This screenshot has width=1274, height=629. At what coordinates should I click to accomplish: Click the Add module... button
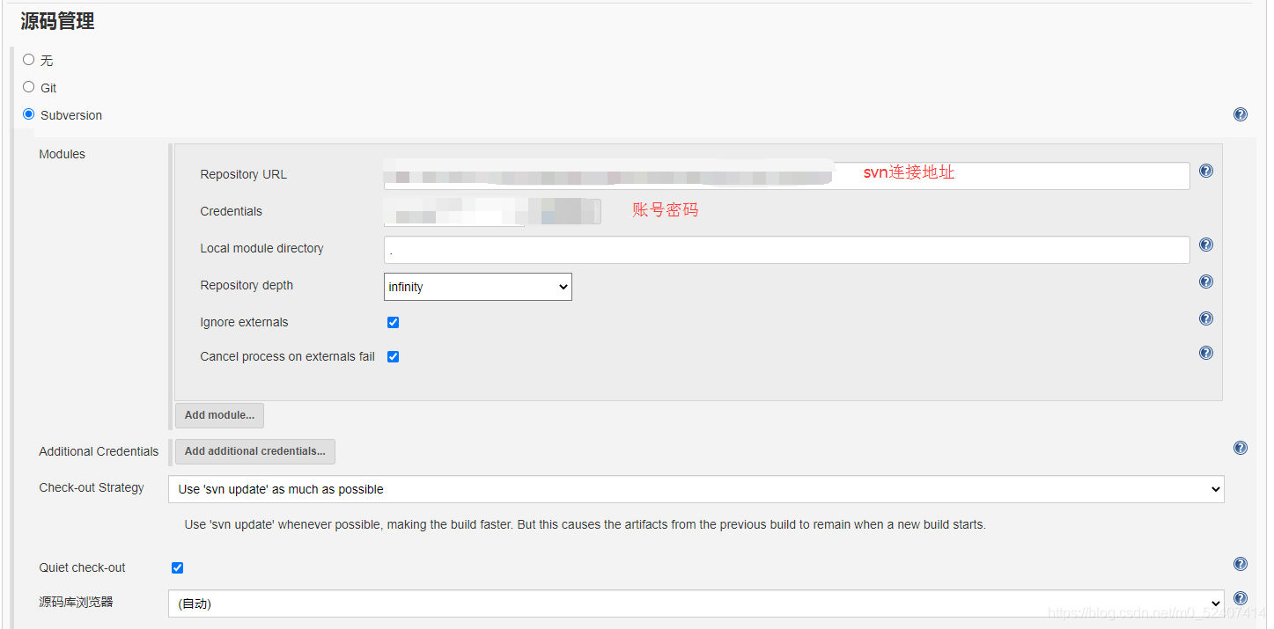pos(219,415)
